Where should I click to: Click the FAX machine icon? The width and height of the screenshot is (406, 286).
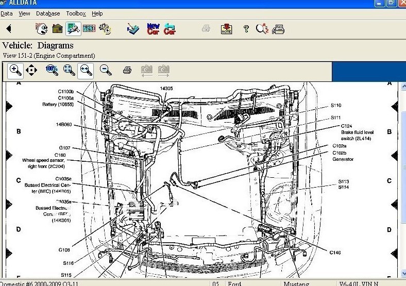point(278,29)
